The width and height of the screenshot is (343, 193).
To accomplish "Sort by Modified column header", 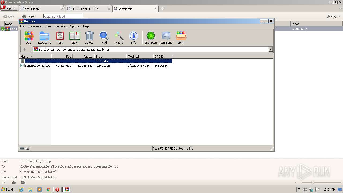I will coord(140,56).
